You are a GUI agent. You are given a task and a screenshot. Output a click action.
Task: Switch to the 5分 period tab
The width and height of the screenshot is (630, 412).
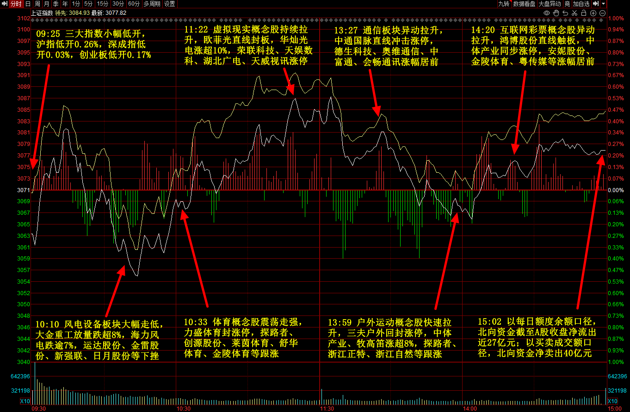88,4
